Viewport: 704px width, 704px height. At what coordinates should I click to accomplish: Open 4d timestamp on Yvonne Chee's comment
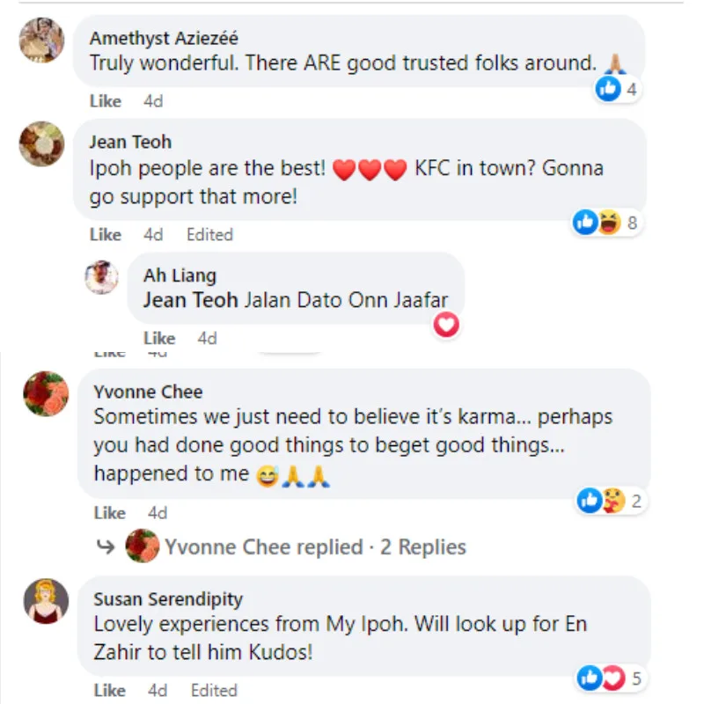pos(158,513)
